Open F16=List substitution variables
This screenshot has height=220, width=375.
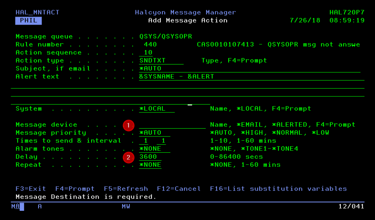(278, 189)
